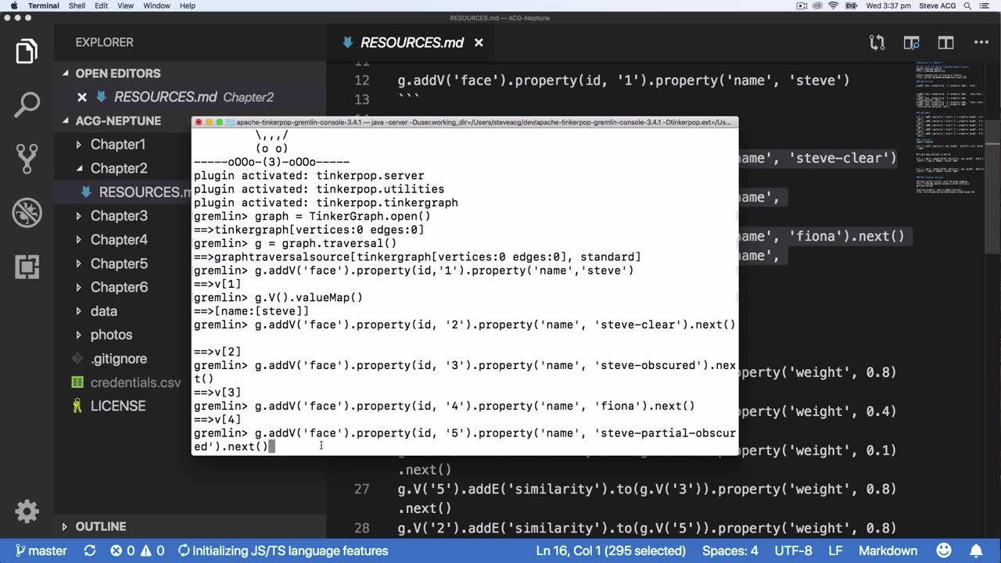The image size is (1001, 563).
Task: Expand the Chapter3 folder
Action: pyautogui.click(x=78, y=216)
